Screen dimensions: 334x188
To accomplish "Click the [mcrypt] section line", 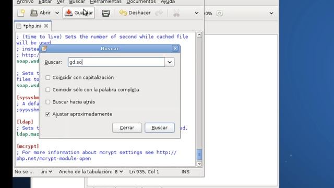I will [x=28, y=146].
